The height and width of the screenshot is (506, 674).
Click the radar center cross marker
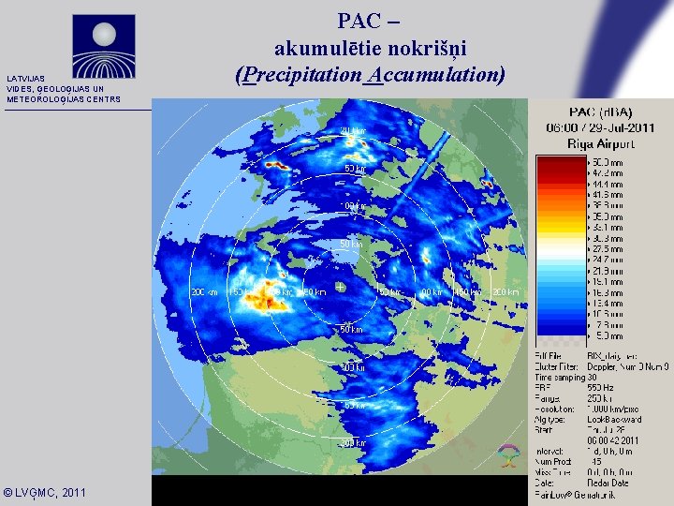point(340,287)
